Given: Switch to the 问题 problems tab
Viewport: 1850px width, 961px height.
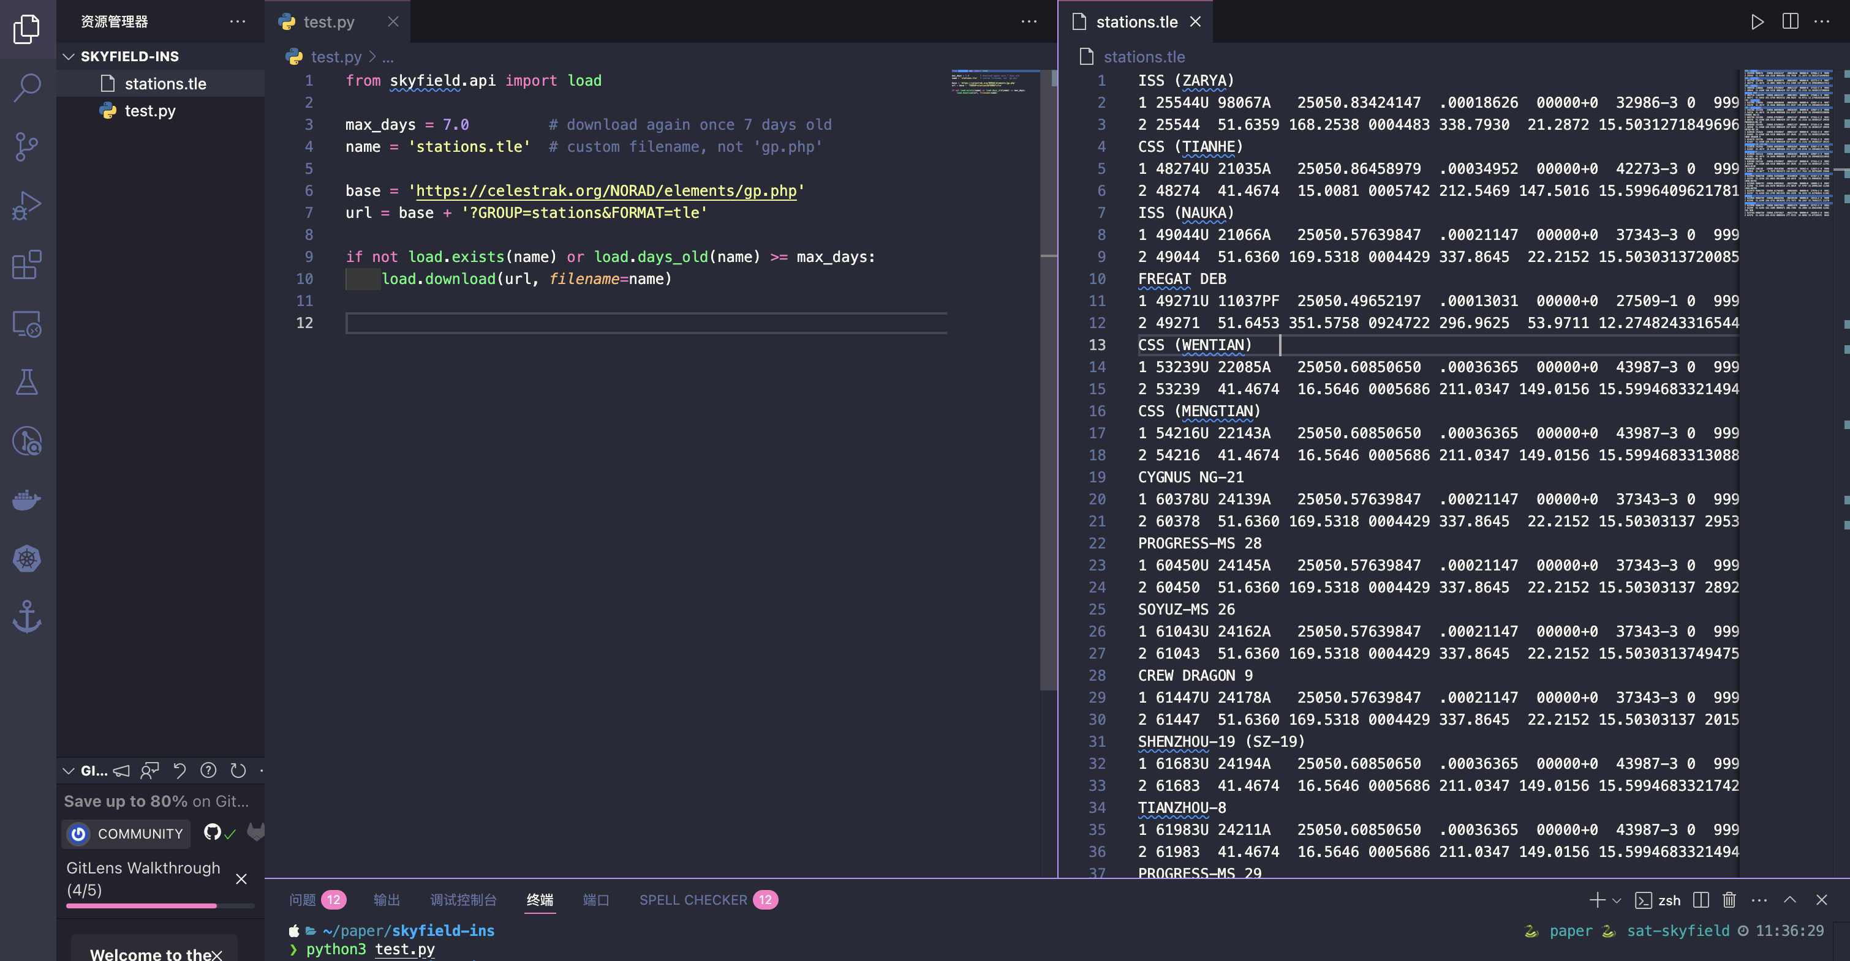Looking at the screenshot, I should point(303,900).
